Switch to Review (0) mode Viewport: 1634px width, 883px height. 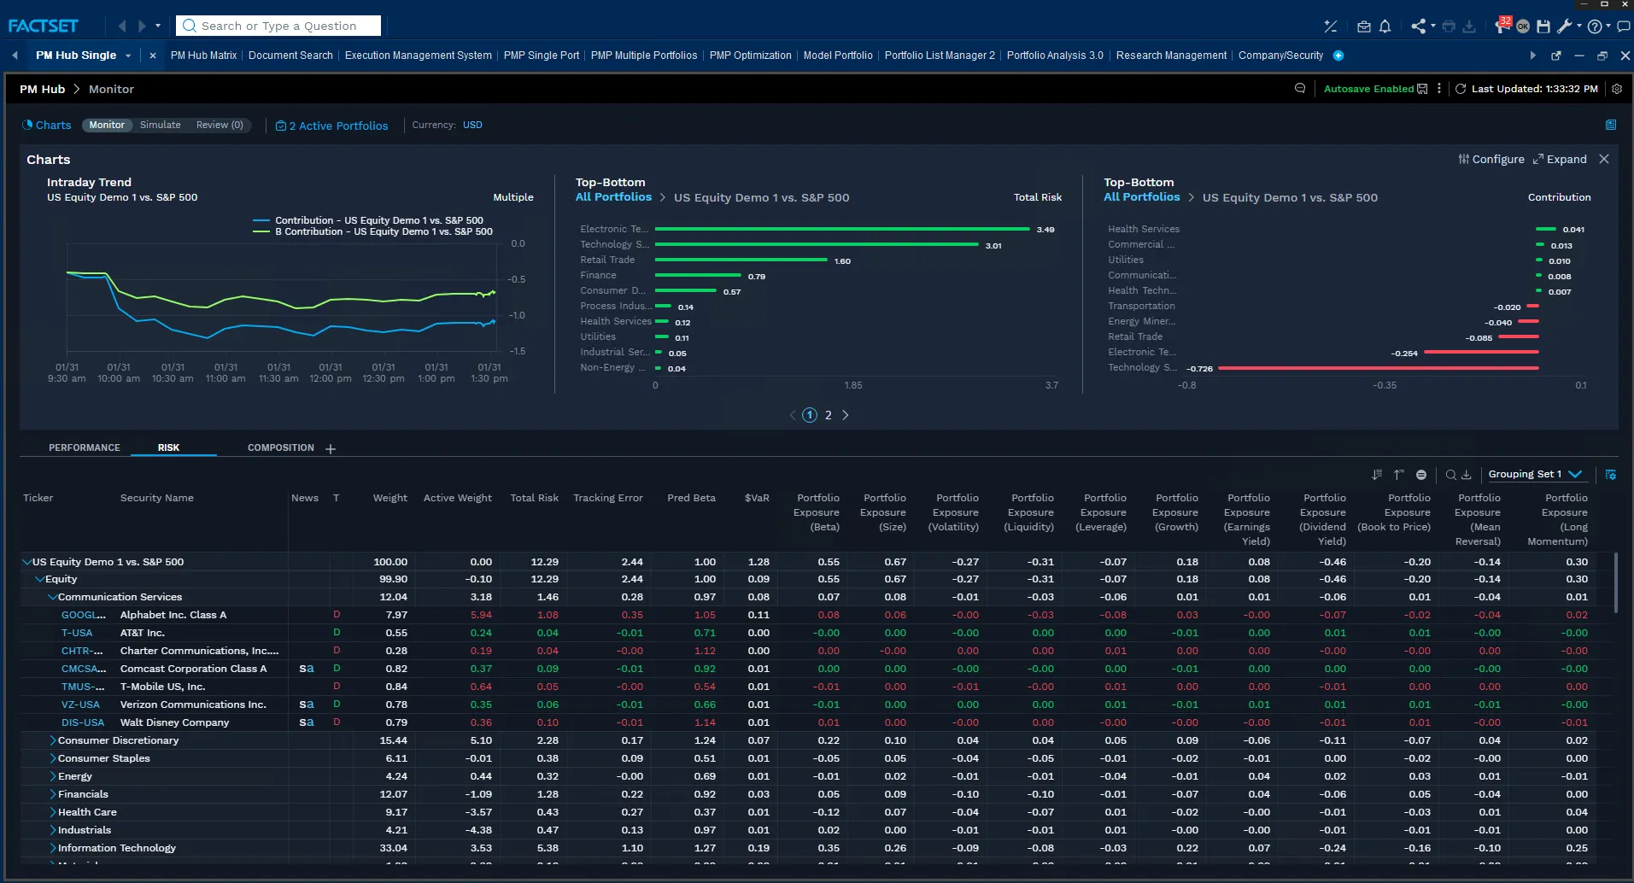(220, 125)
